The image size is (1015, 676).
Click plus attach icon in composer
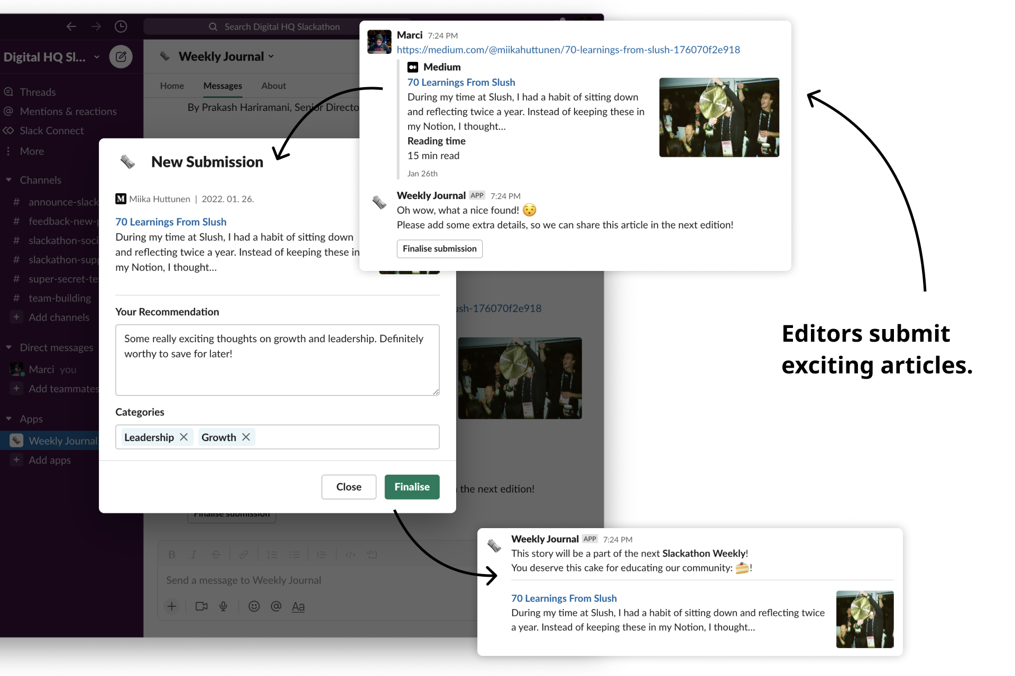[x=172, y=606]
